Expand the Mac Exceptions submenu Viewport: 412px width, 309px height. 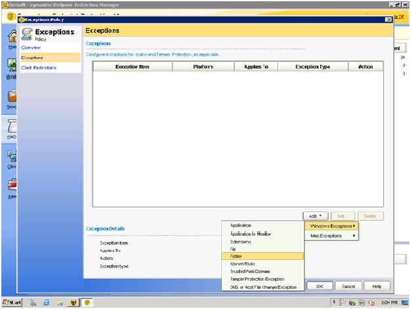(x=332, y=236)
